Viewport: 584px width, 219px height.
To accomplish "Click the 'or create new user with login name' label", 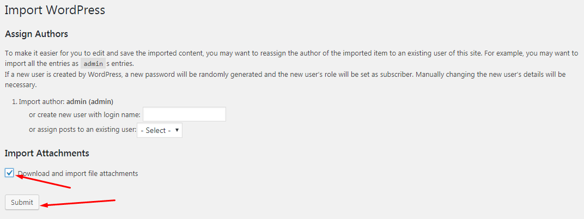I will pyautogui.click(x=84, y=114).
